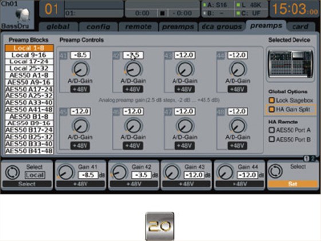
Task: Check AES50 Port A for HA Remote
Action: 272,130
